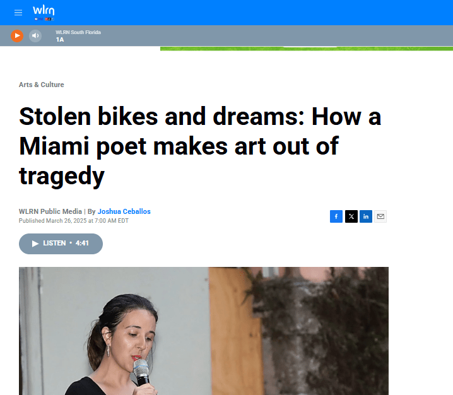Click the green banner advertisement
Image resolution: width=453 pixels, height=395 pixels.
pos(307,49)
